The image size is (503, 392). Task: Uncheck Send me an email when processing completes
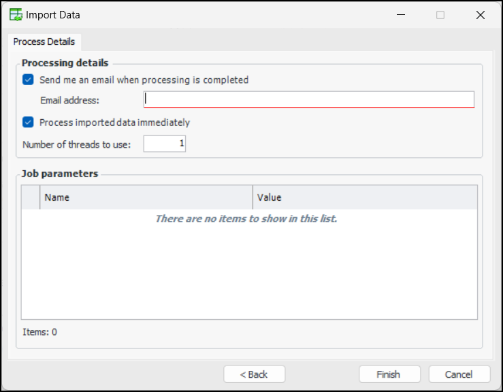(x=28, y=80)
